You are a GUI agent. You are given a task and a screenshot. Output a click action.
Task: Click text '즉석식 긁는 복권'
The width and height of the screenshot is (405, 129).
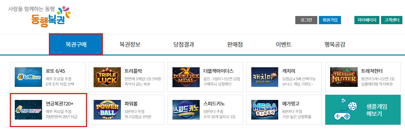(x=137, y=84)
